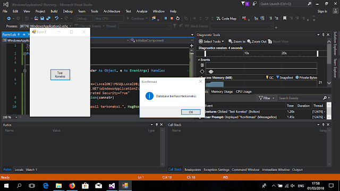
Task: Click the timeline right selection handle
Action: coord(318,54)
